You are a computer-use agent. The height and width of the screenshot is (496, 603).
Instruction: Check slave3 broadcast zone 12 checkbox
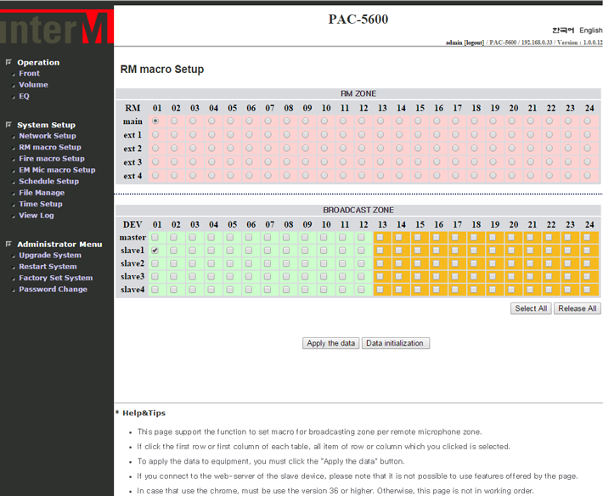(x=361, y=277)
